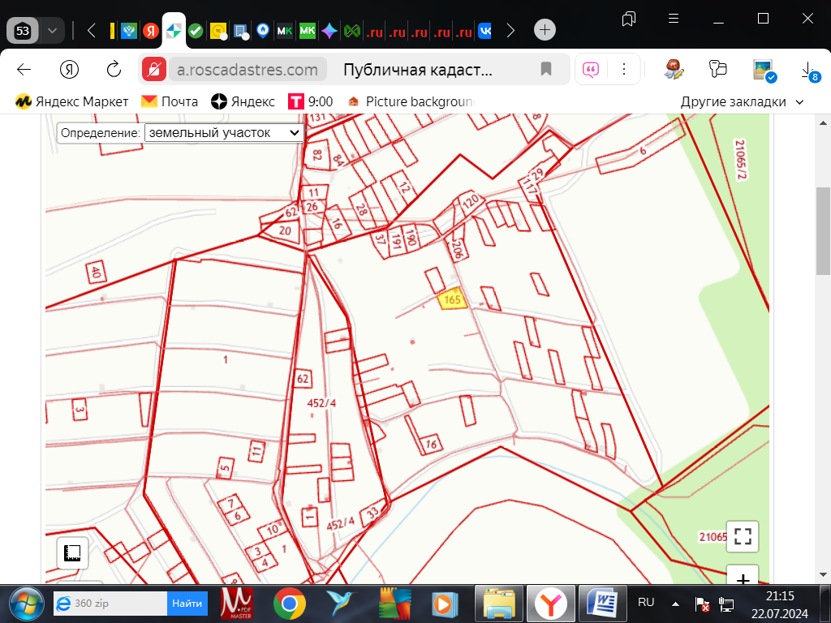Reload the page
Viewport: 831px width, 623px height.
pos(114,69)
